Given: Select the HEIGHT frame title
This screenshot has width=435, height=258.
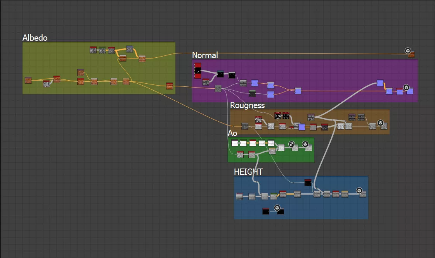Looking at the screenshot, I should click(x=248, y=172).
